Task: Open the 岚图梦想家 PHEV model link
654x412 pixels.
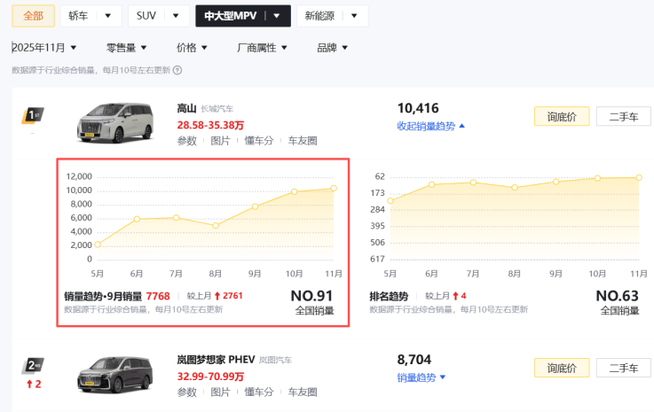Action: click(216, 360)
